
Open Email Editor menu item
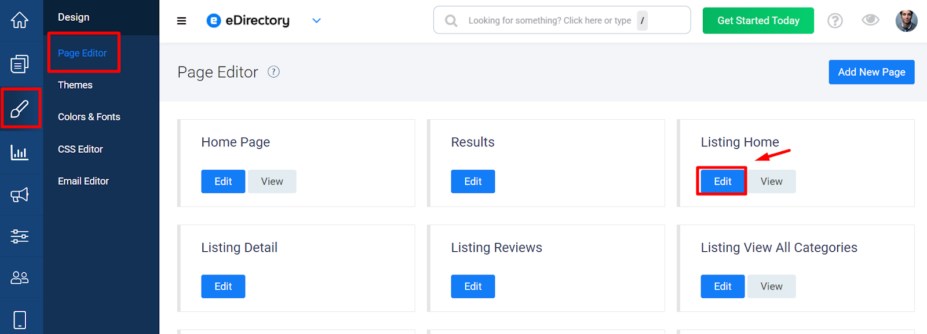tap(83, 181)
